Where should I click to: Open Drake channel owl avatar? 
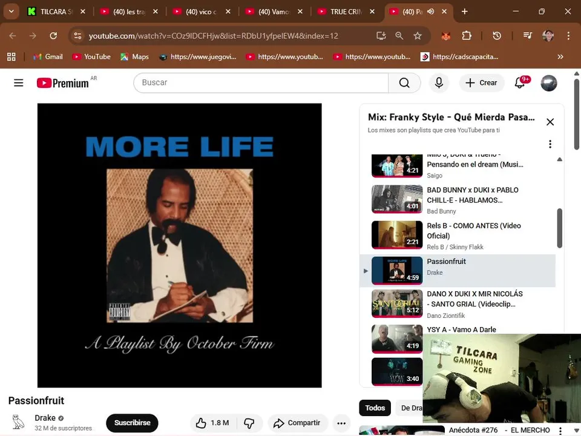[x=18, y=422]
